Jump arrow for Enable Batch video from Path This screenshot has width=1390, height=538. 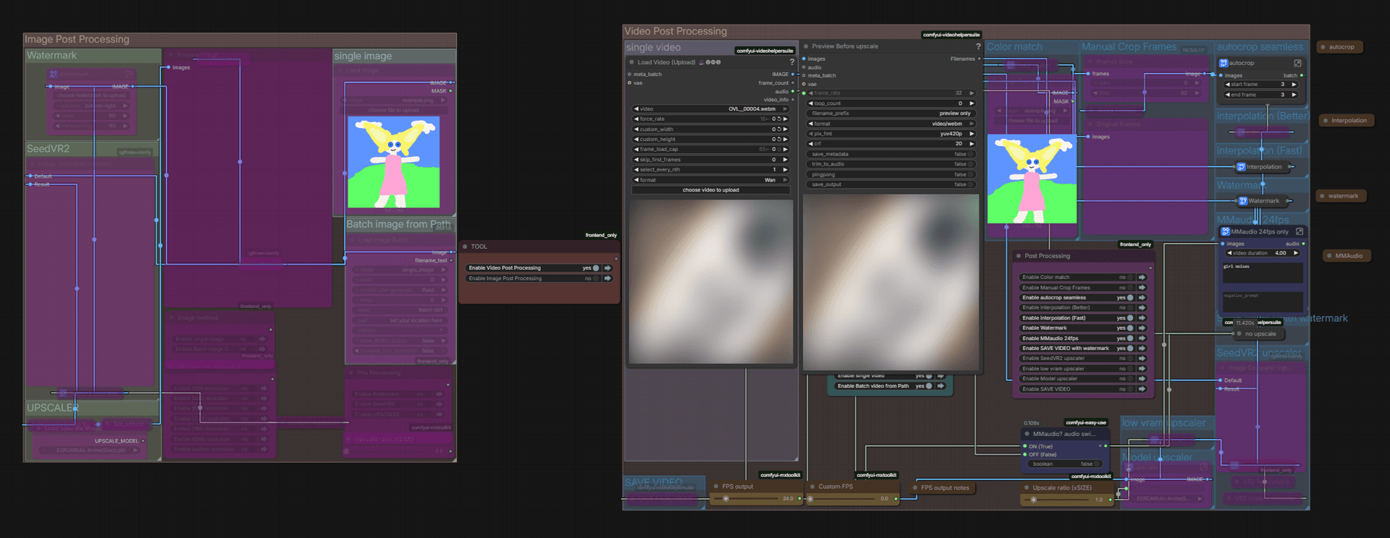[940, 386]
